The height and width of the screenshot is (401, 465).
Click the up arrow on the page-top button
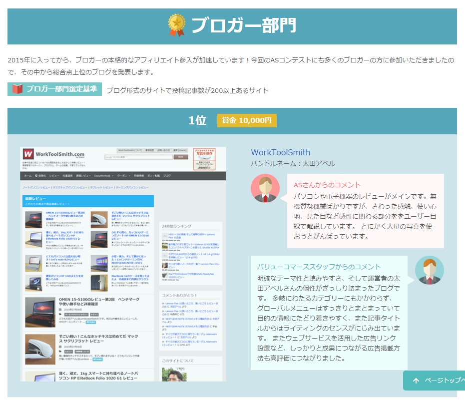(x=416, y=381)
